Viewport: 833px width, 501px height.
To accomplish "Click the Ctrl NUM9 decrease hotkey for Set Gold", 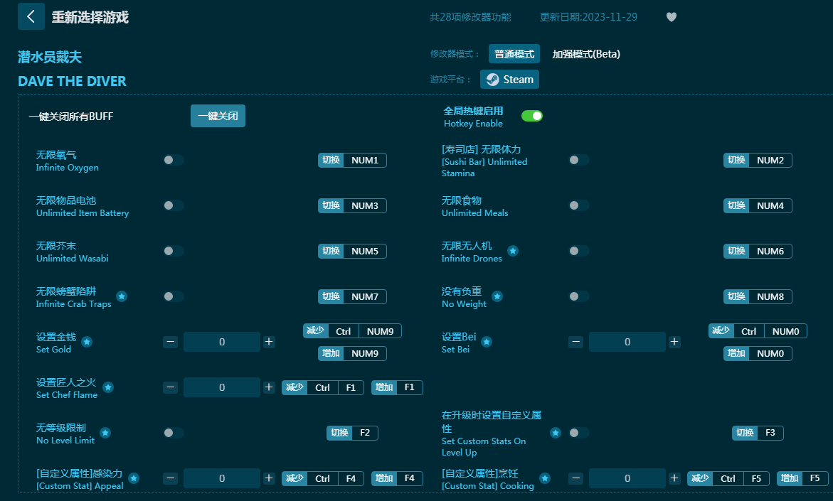I will click(x=352, y=331).
